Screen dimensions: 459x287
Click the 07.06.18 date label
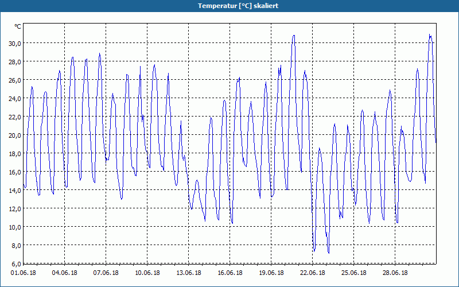106,273
